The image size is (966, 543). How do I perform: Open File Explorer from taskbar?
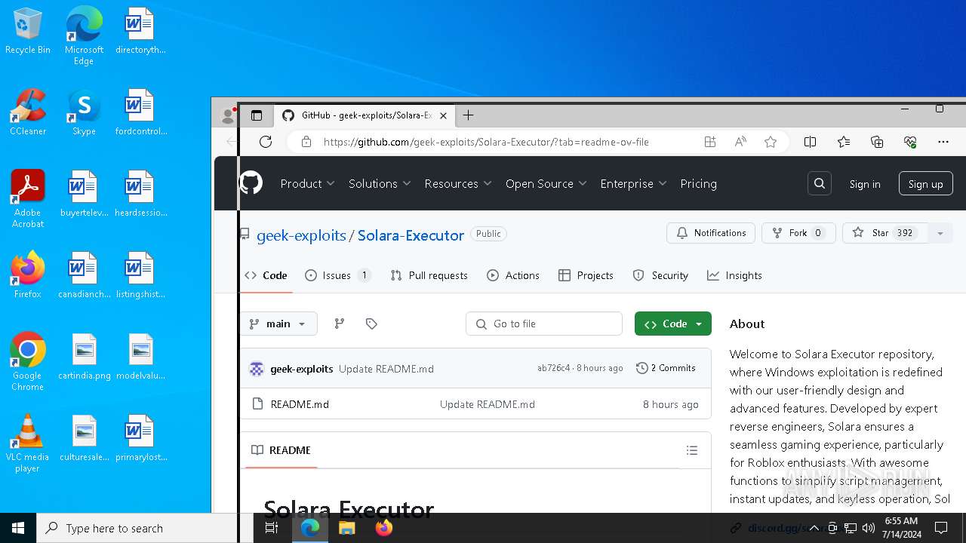point(347,528)
